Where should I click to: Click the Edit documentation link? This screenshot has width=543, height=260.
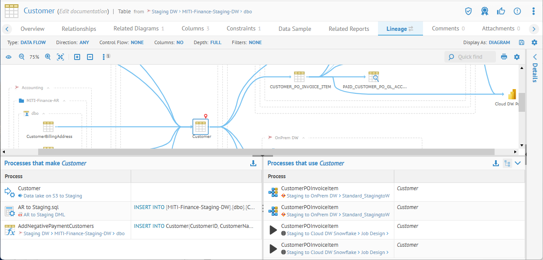83,11
